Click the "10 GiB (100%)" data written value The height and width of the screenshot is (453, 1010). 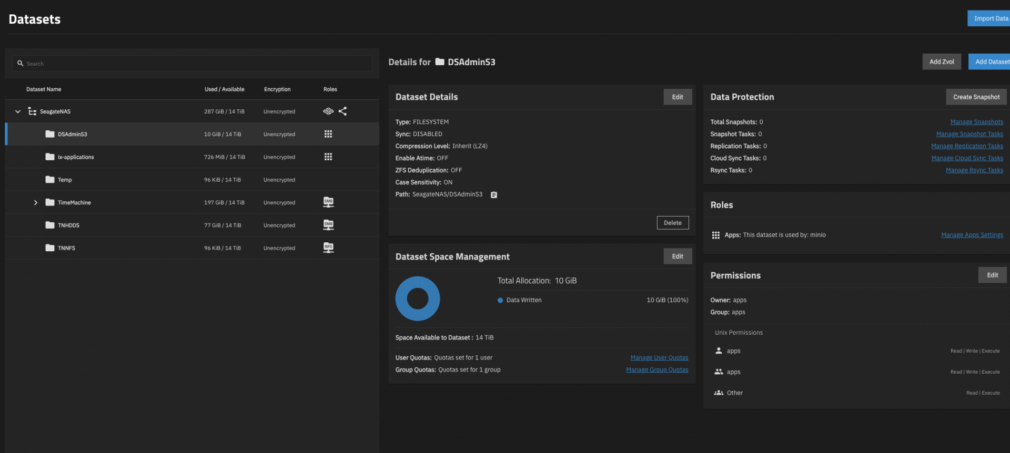668,300
